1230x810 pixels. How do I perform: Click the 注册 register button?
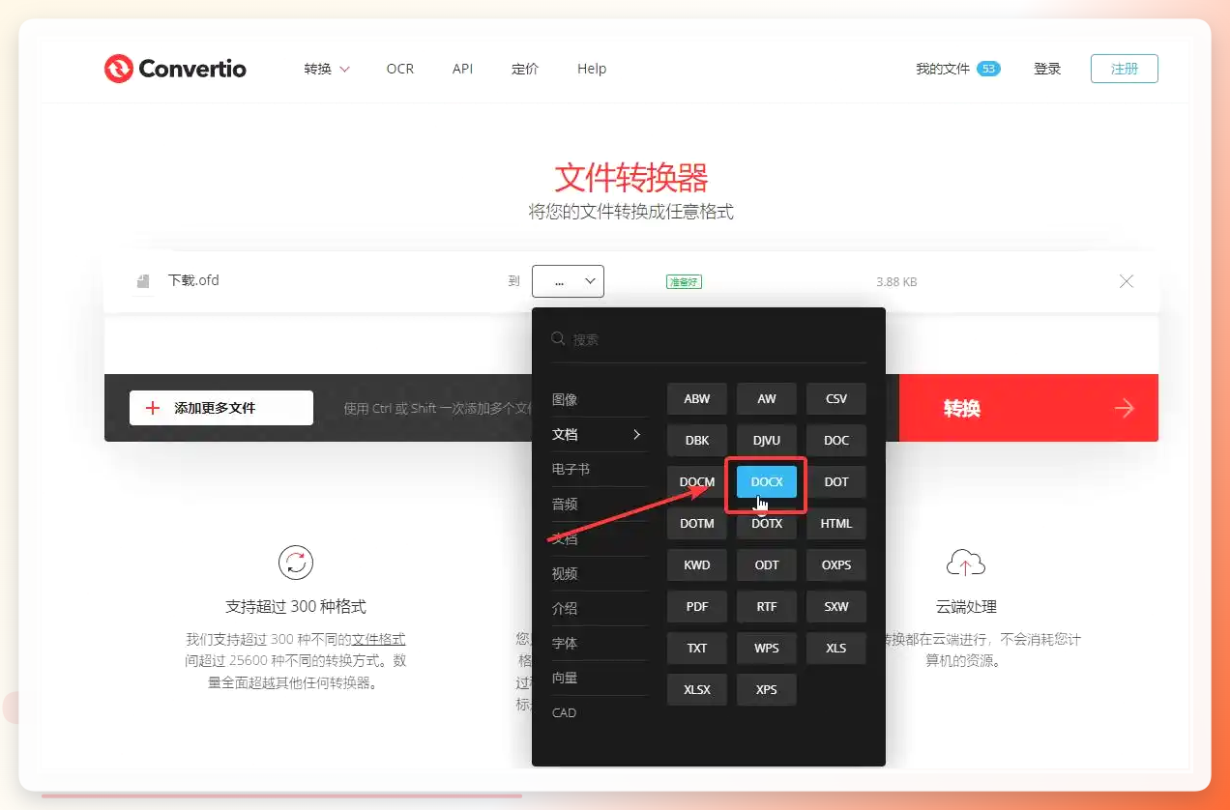1125,69
